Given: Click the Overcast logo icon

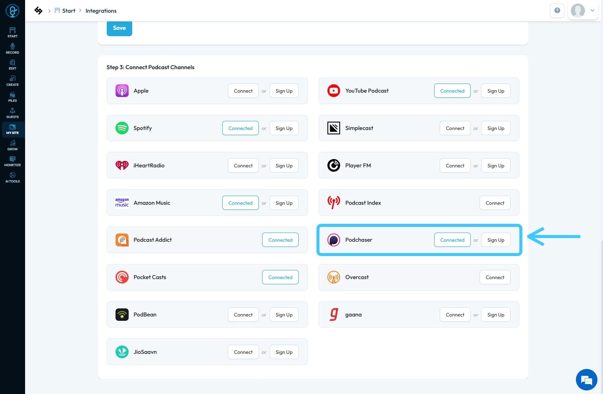Looking at the screenshot, I should coord(334,277).
